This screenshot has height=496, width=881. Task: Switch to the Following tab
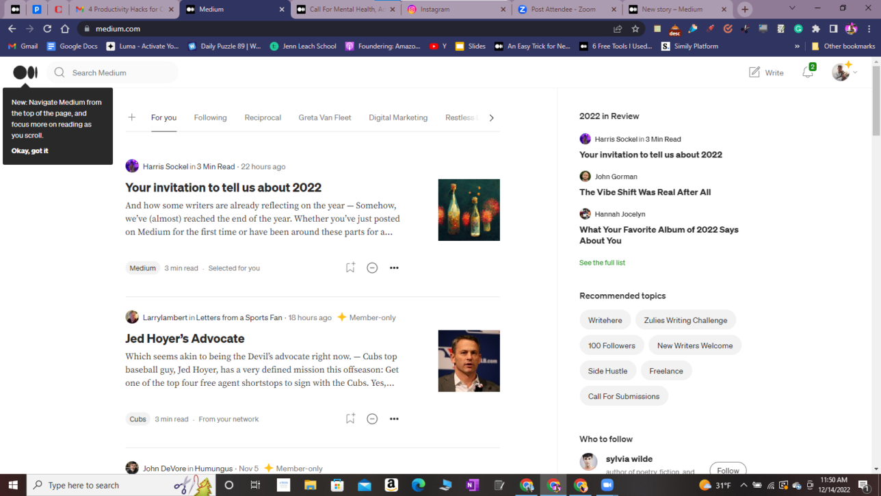[x=210, y=118]
